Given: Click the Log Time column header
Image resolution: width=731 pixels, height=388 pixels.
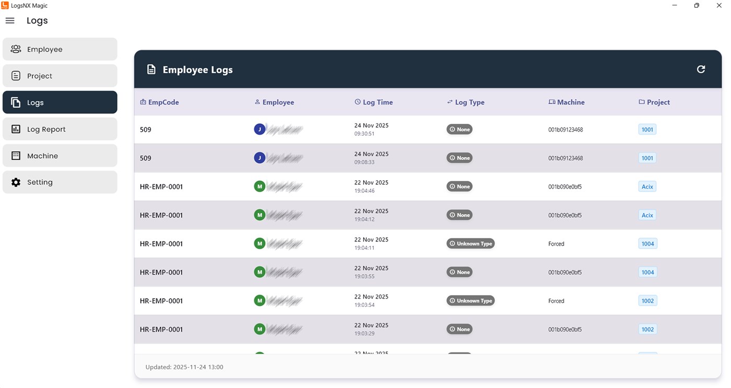Looking at the screenshot, I should (374, 102).
